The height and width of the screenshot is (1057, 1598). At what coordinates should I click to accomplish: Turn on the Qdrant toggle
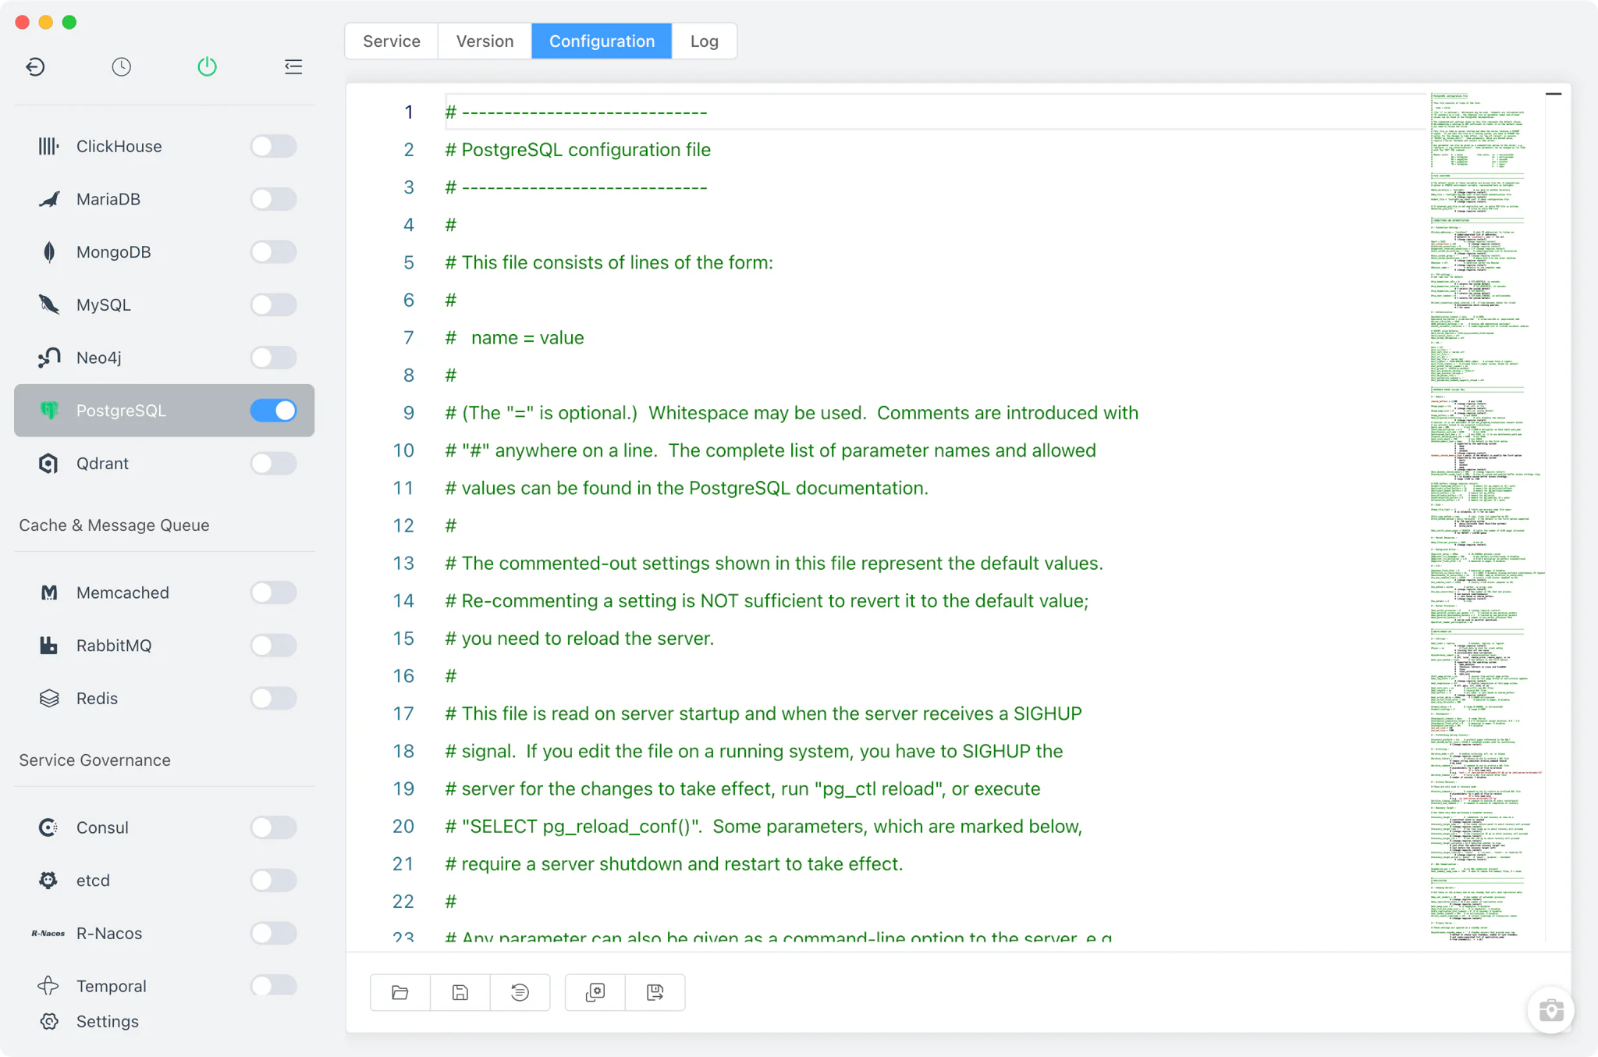coord(273,464)
